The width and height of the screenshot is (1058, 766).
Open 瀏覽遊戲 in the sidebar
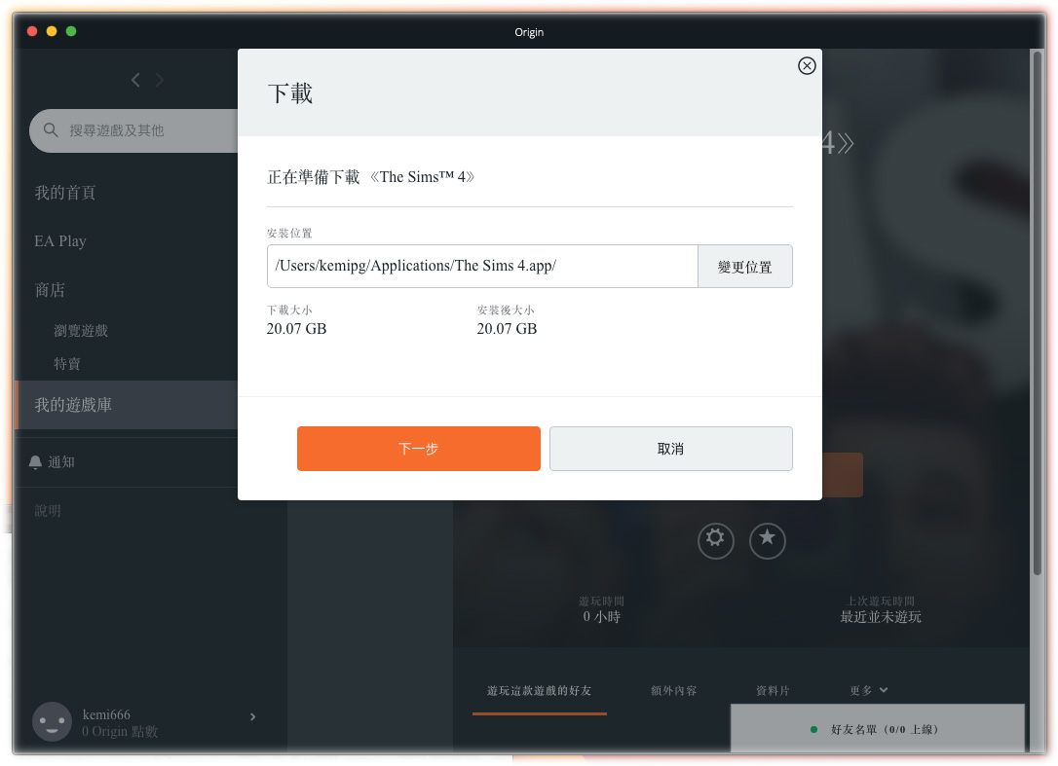(81, 330)
